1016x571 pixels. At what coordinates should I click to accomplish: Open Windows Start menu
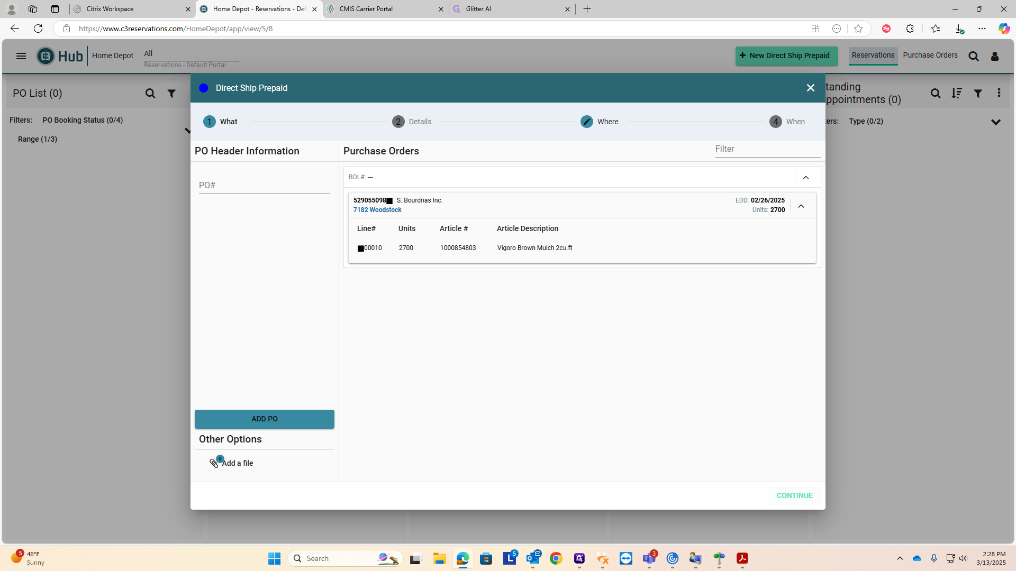(x=274, y=558)
